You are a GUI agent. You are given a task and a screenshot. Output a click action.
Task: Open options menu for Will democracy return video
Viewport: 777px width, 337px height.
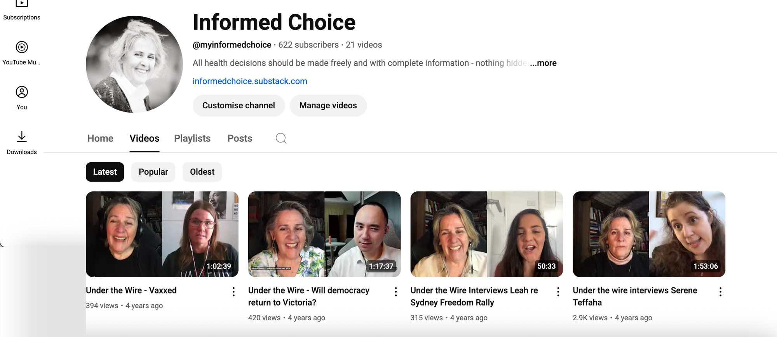[x=396, y=292]
